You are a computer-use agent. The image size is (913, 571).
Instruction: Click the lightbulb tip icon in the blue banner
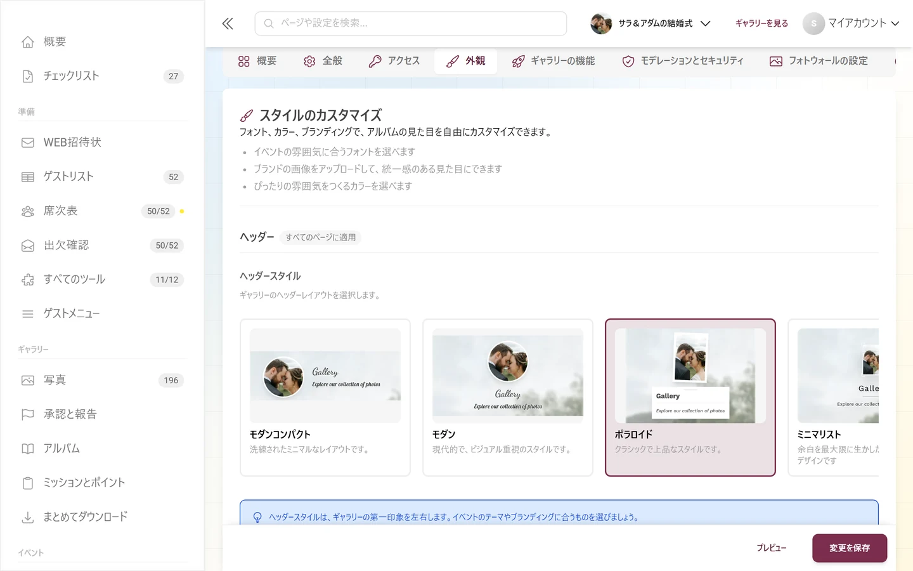[x=257, y=517]
